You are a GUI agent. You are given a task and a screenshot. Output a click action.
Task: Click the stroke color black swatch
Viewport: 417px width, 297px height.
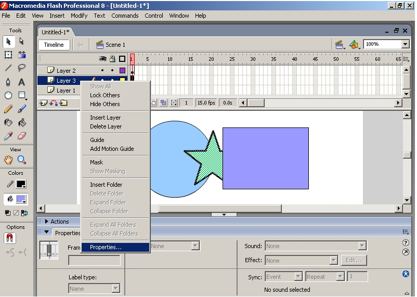tap(21, 184)
